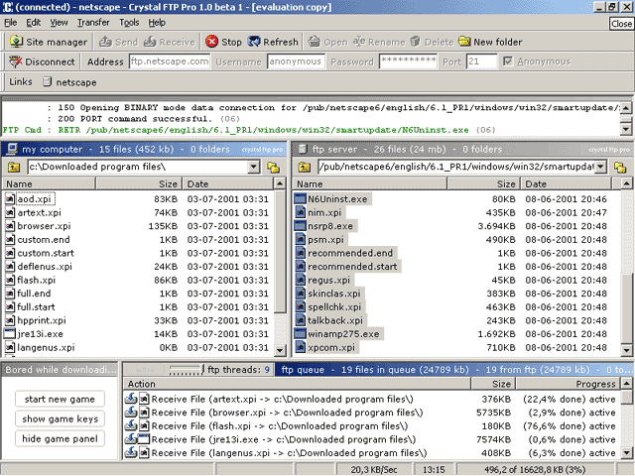
Task: Click my computer pane header icon
Action: click(12, 150)
